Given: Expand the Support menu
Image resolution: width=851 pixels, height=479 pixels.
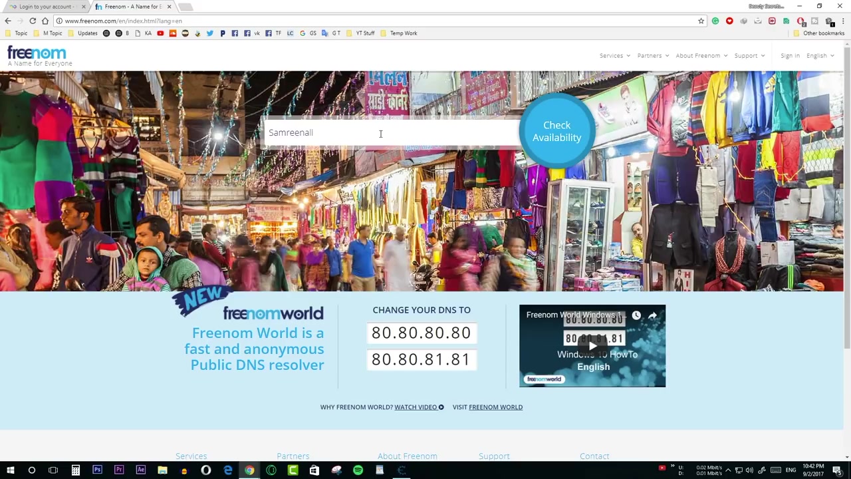Looking at the screenshot, I should [x=749, y=56].
